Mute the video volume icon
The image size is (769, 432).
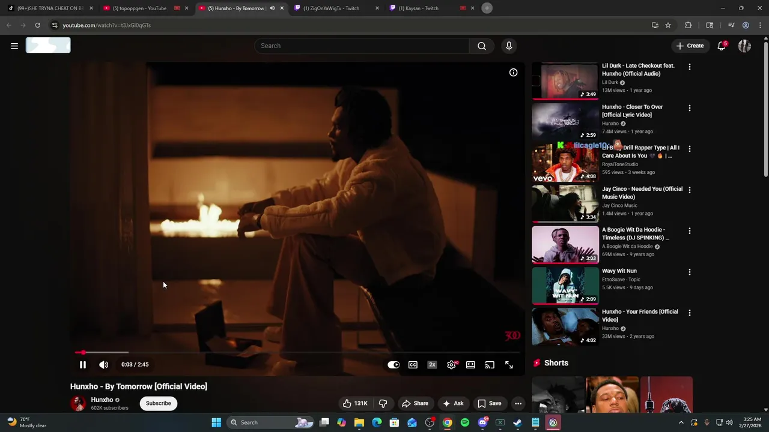pos(103,364)
